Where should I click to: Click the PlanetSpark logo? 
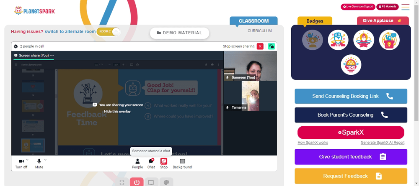coord(34,11)
